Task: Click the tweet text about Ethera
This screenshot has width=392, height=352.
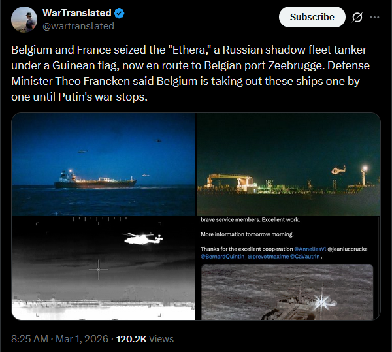Action: [x=190, y=73]
